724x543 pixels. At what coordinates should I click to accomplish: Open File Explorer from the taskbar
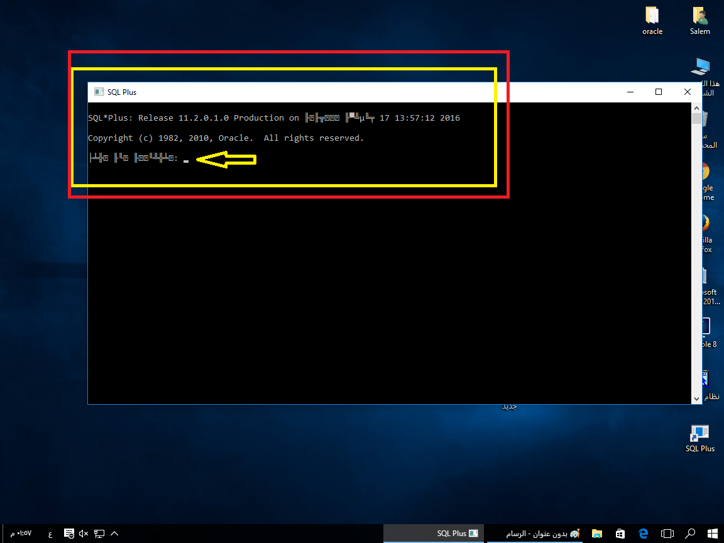click(x=596, y=534)
